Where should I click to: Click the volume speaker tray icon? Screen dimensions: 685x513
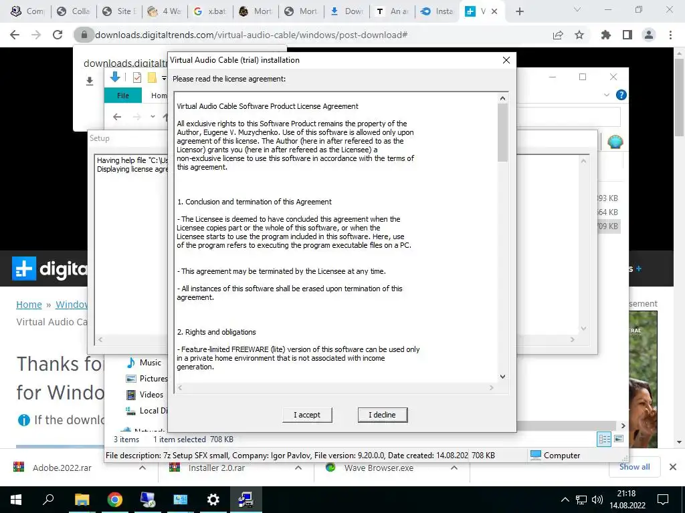tap(597, 500)
